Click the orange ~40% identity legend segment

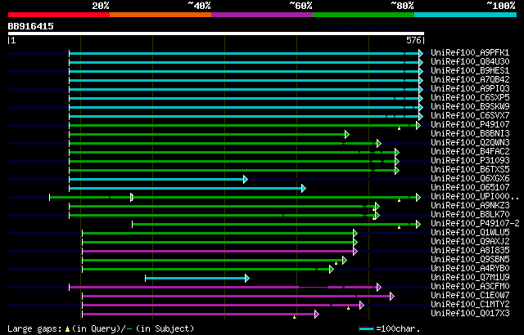[x=160, y=15]
